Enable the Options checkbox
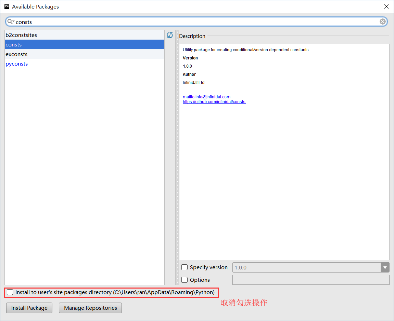Image resolution: width=394 pixels, height=321 pixels. tap(184, 280)
